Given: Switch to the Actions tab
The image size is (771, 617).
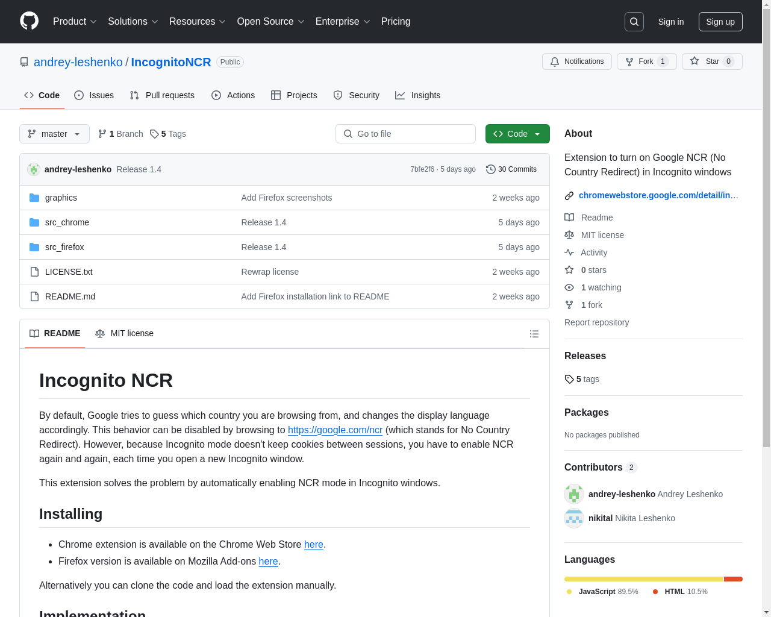Looking at the screenshot, I should pyautogui.click(x=233, y=95).
